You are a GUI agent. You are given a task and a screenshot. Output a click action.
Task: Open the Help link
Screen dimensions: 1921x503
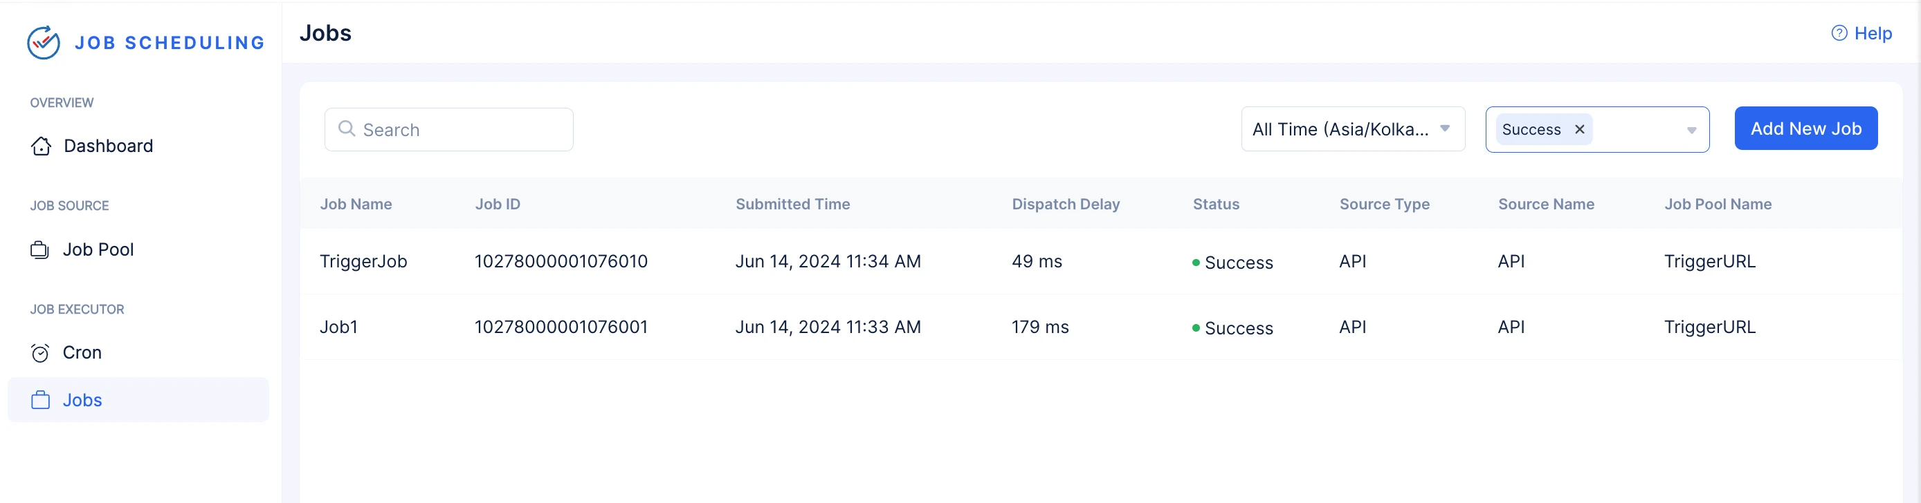coord(1861,33)
